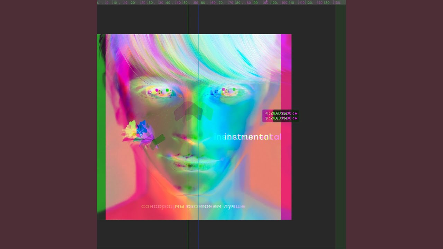Click the horizontal ruler at the top
Viewport: 443px width, 249px height.
221,2
